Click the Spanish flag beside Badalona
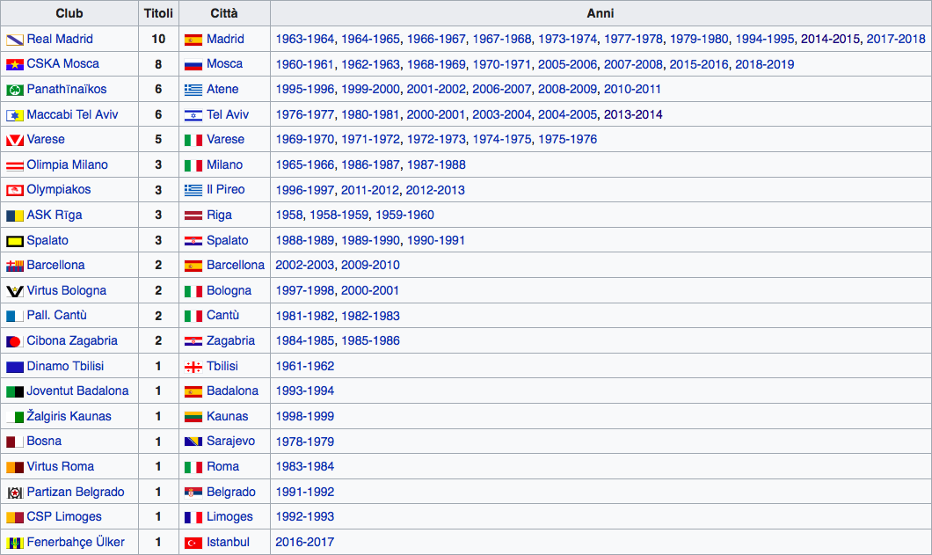Image resolution: width=932 pixels, height=555 pixels. point(193,392)
